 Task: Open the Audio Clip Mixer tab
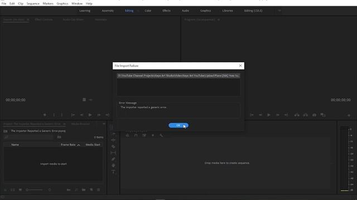click(x=73, y=19)
